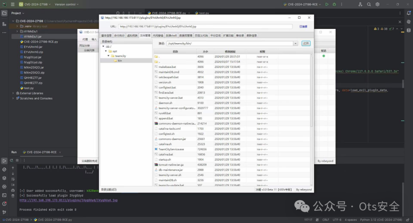Click Python 3.12 interpreter in status bar
This screenshot has width=413, height=223.
381,220
